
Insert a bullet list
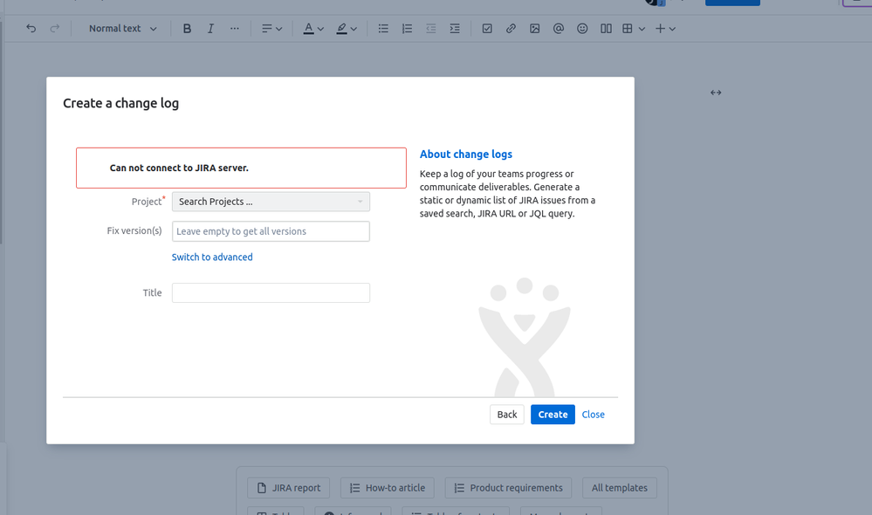[x=383, y=28]
